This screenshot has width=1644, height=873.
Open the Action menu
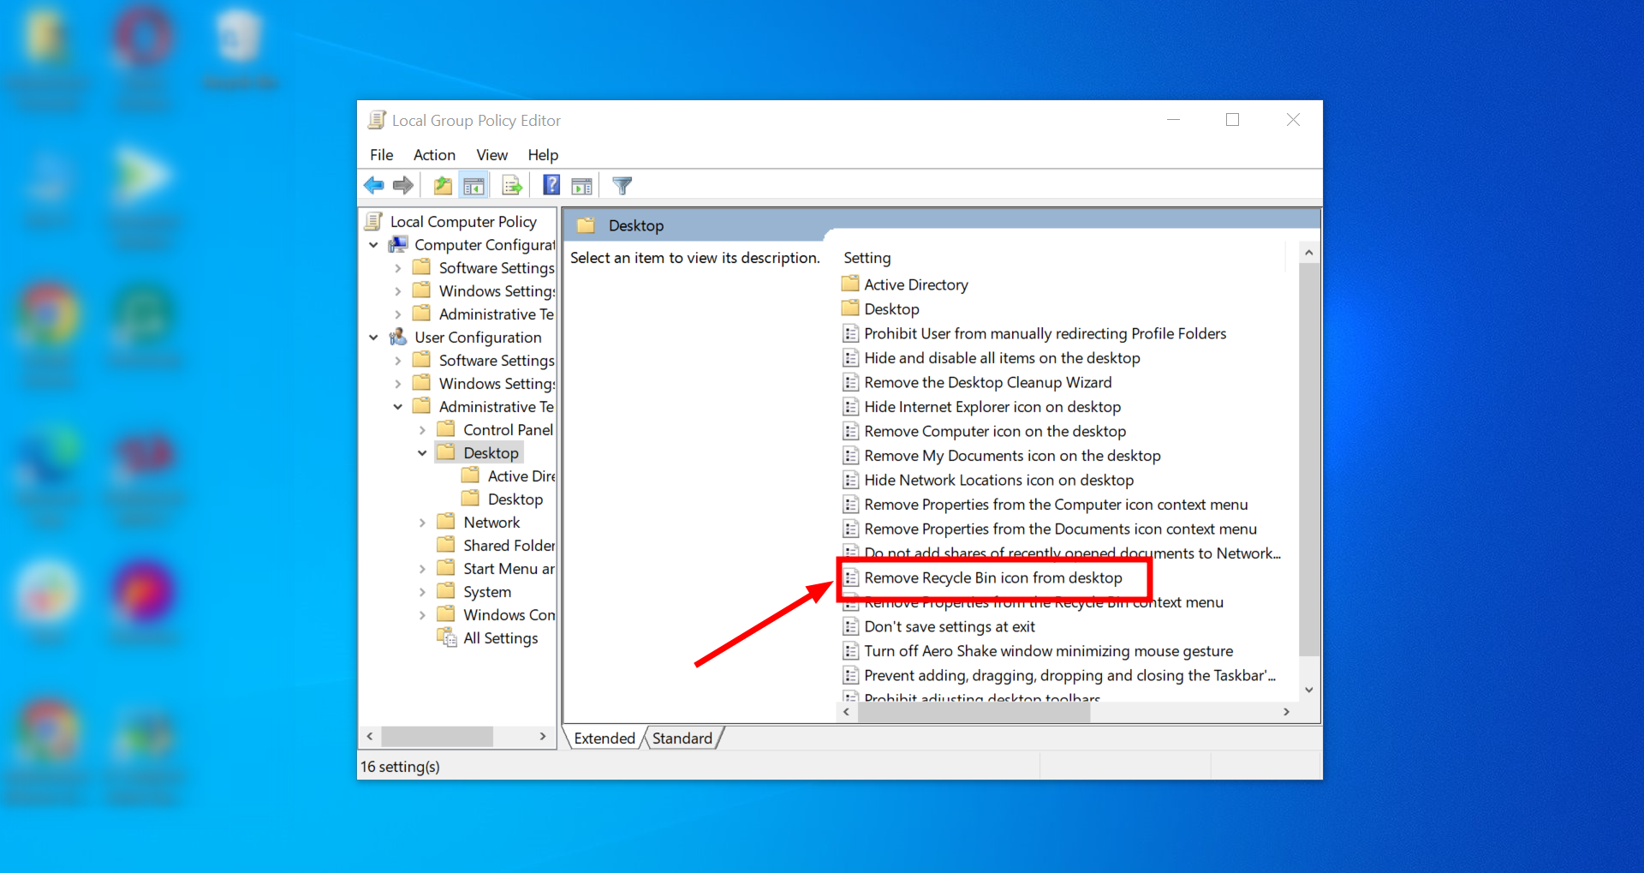434,155
